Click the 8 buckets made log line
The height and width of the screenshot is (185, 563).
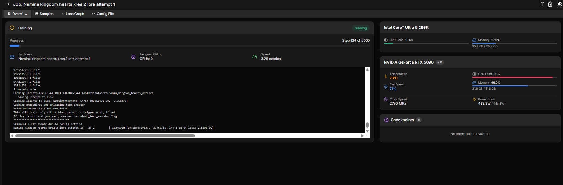pyautogui.click(x=24, y=89)
